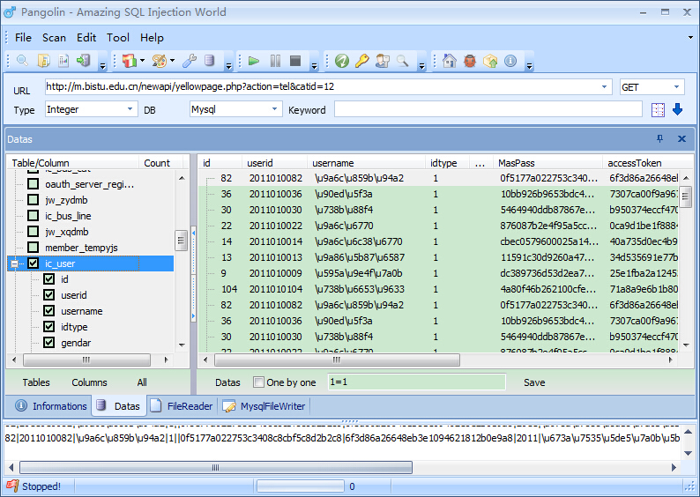Screen dimensions: 700x497
Task: Click the Tables button
Action: click(x=36, y=382)
